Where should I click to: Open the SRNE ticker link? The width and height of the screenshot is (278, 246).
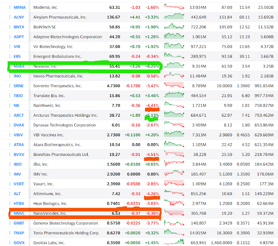[x=19, y=86]
